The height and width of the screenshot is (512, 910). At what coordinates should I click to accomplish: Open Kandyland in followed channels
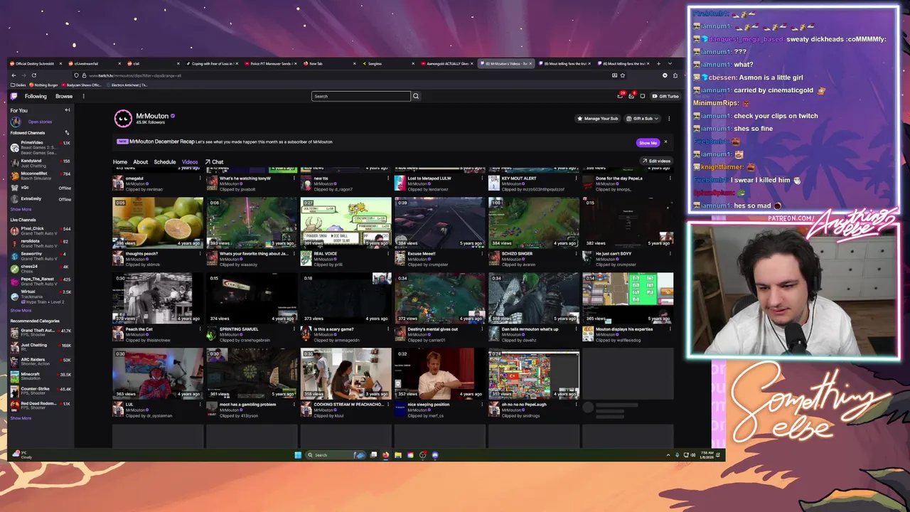coord(41,163)
